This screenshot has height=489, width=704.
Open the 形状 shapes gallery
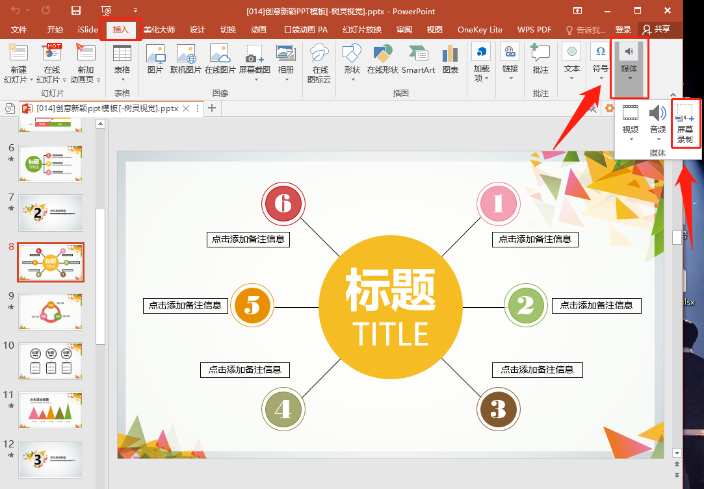click(x=352, y=63)
